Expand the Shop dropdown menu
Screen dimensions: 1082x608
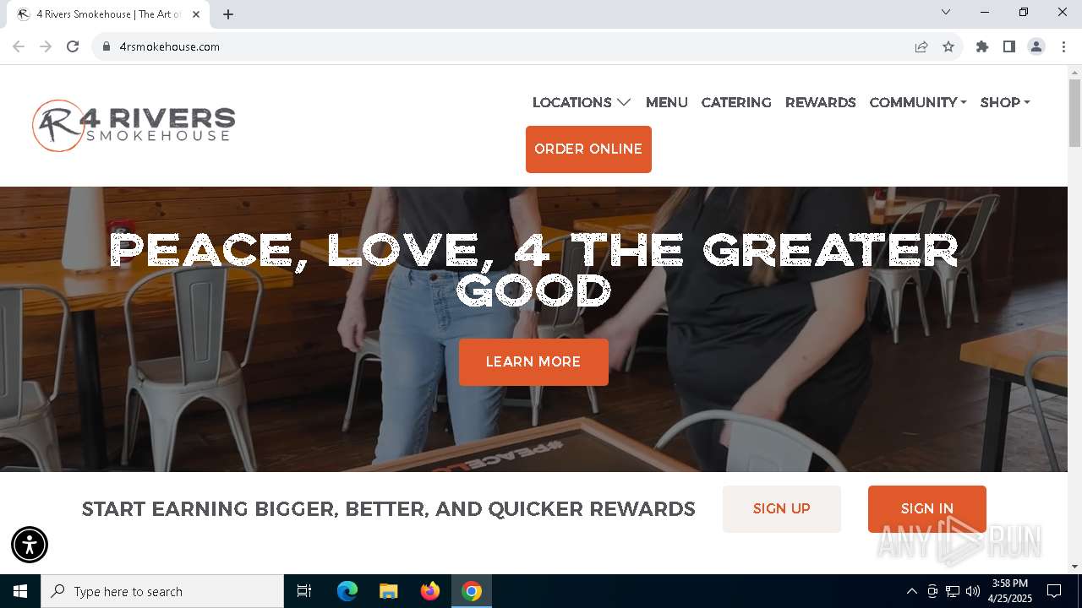pos(1005,102)
